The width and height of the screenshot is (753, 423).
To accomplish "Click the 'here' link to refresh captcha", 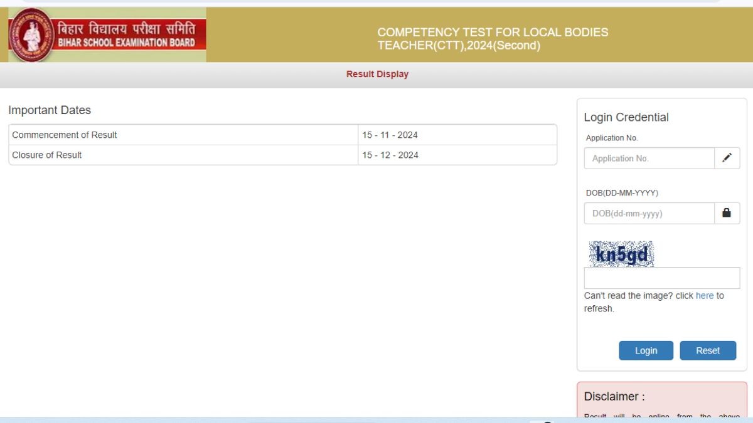I will point(705,296).
